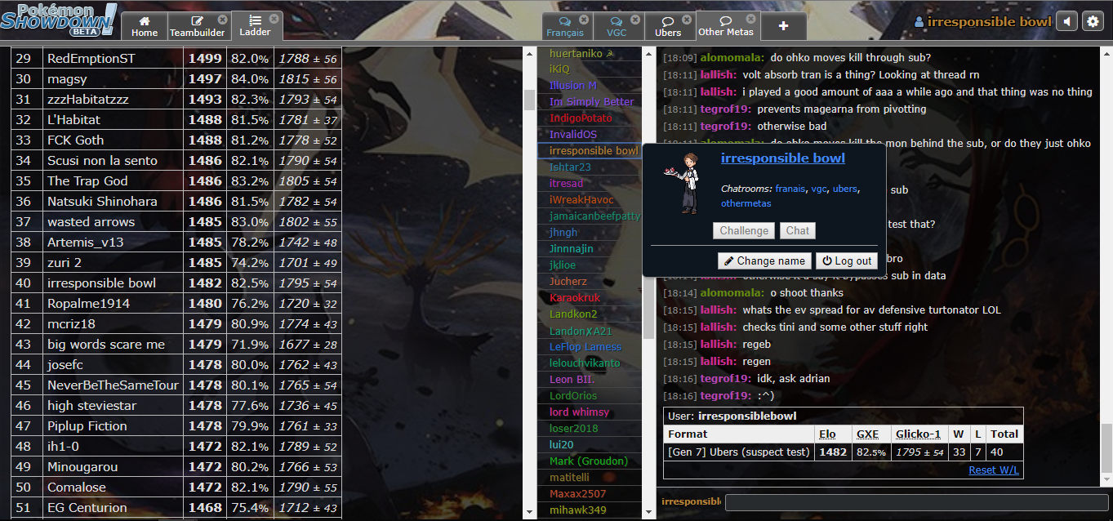This screenshot has height=521, width=1113.
Task: Switch to the VGC chat room tab
Action: click(617, 26)
